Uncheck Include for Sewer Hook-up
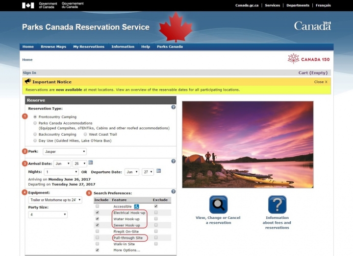Viewport: 353px width, 256px height. (97, 225)
